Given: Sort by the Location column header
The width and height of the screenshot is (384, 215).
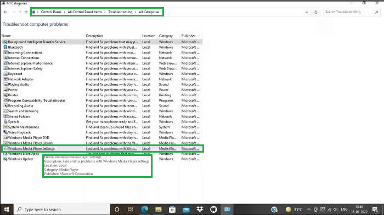Looking at the screenshot, I should tap(149, 36).
